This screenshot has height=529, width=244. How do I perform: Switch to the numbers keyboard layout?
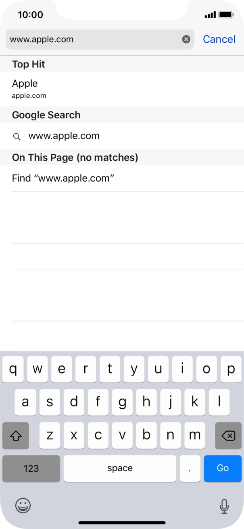pyautogui.click(x=31, y=468)
